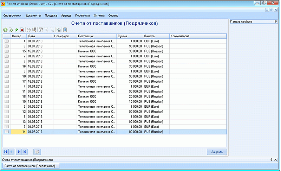Image resolution: width=281 pixels, height=171 pixels.
Task: Click the Поставщик cell of invoice 17
Action: pos(96,81)
